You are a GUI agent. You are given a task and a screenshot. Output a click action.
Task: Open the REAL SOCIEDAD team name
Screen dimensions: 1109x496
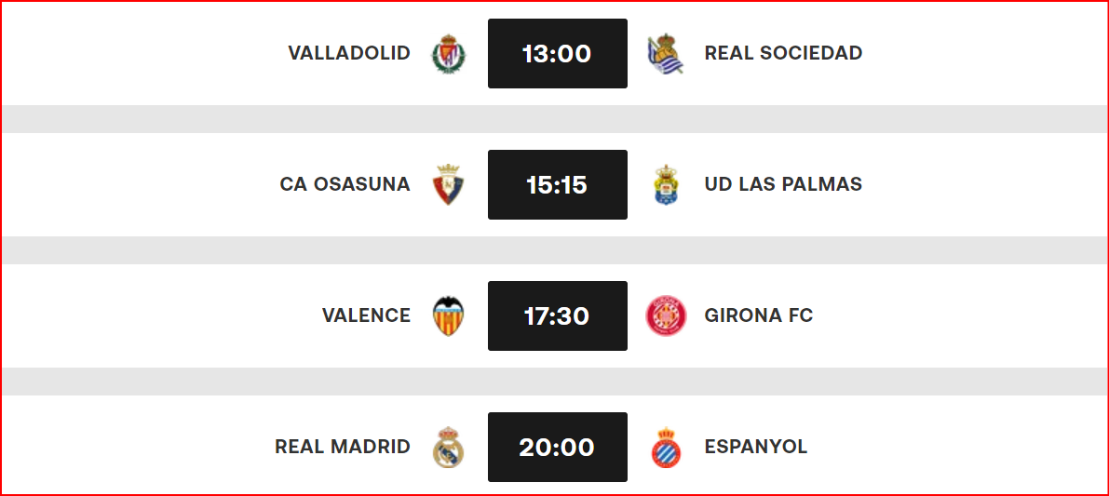pos(784,53)
